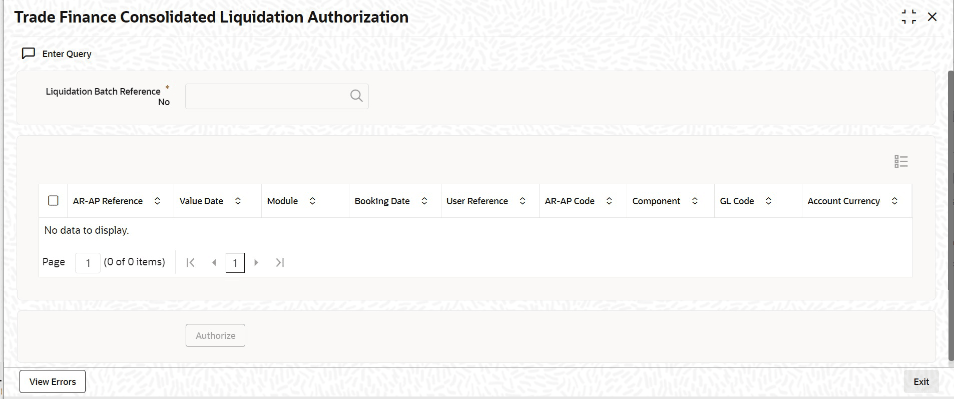954x399 pixels.
Task: Click the search magnifier for Liquidation Batch Reference
Action: 356,96
